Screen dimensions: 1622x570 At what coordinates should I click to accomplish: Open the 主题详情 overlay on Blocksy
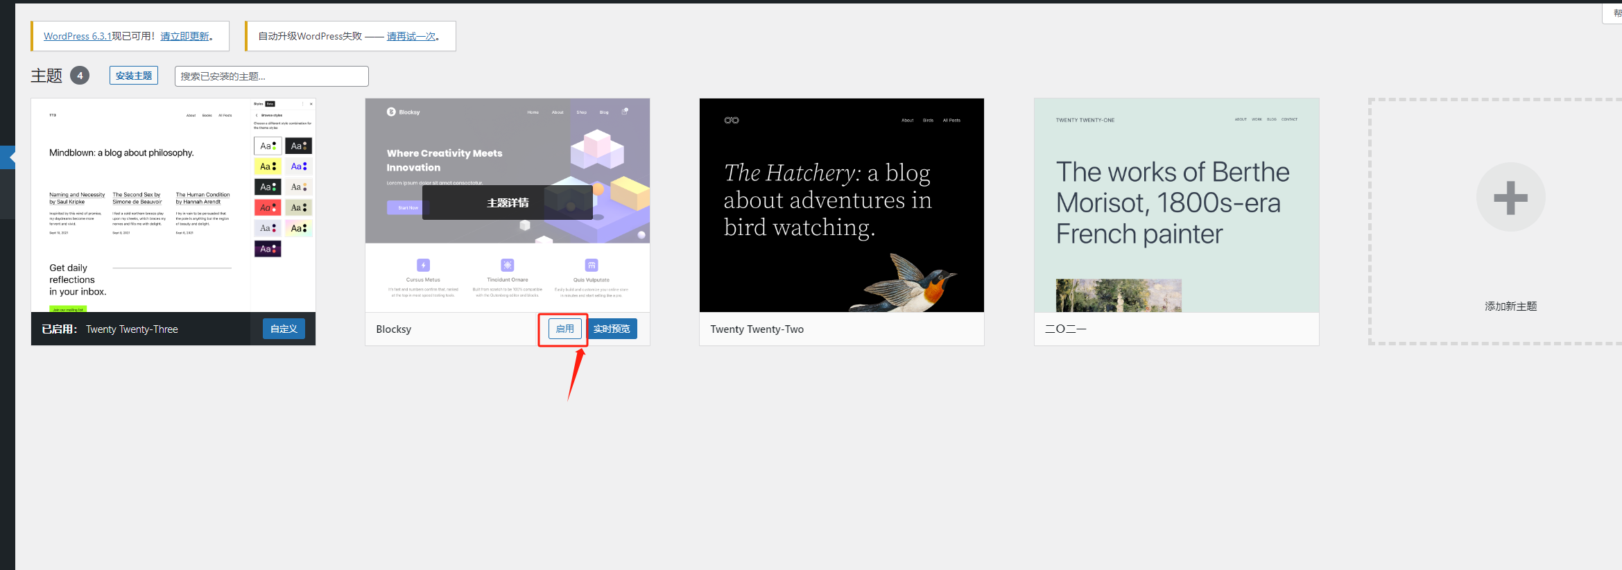pyautogui.click(x=507, y=202)
